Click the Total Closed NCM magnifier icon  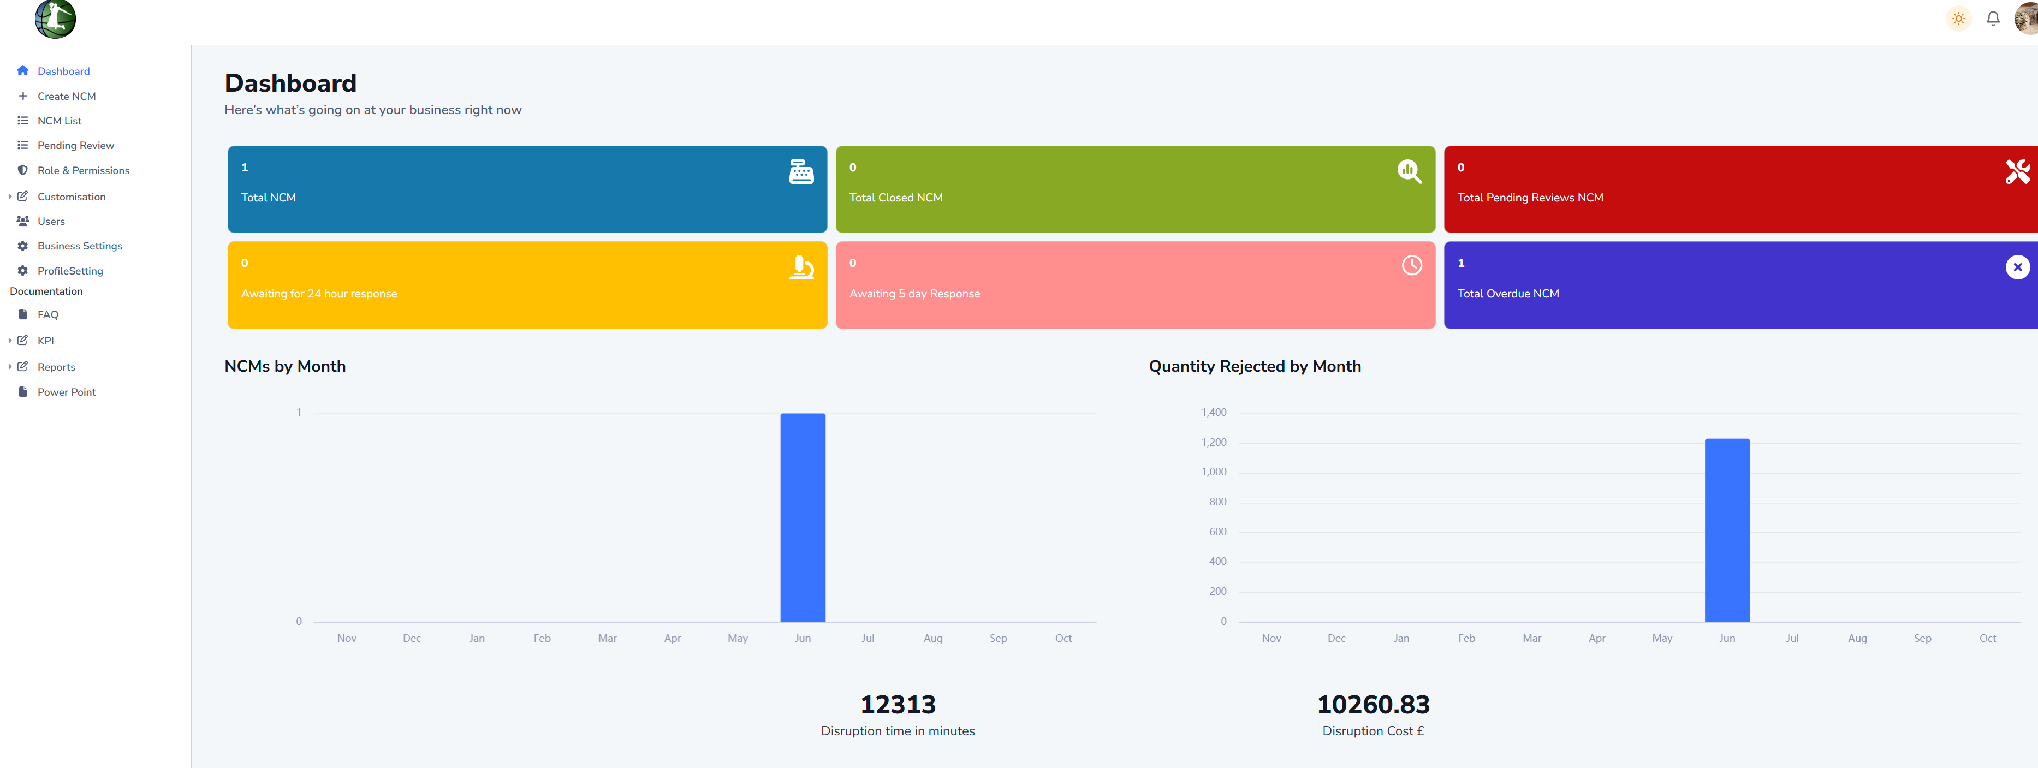pyautogui.click(x=1409, y=171)
